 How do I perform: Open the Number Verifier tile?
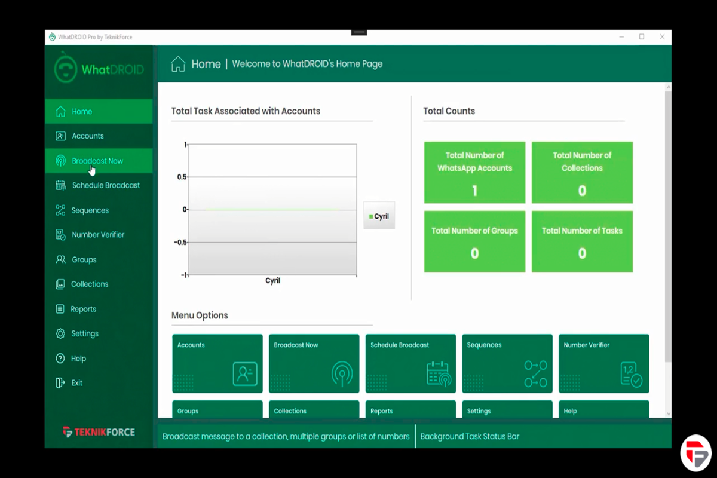(x=603, y=363)
